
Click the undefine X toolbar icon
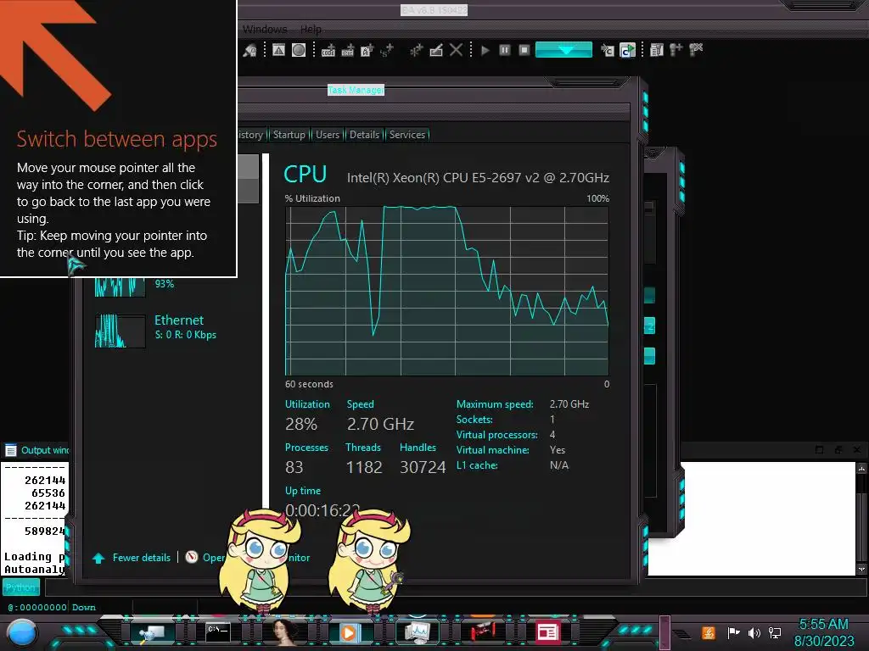[x=456, y=50]
